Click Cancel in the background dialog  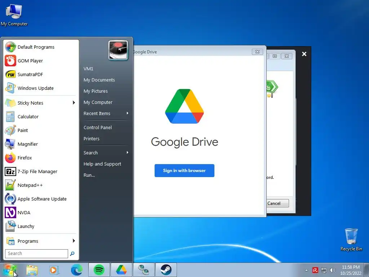(x=277, y=203)
